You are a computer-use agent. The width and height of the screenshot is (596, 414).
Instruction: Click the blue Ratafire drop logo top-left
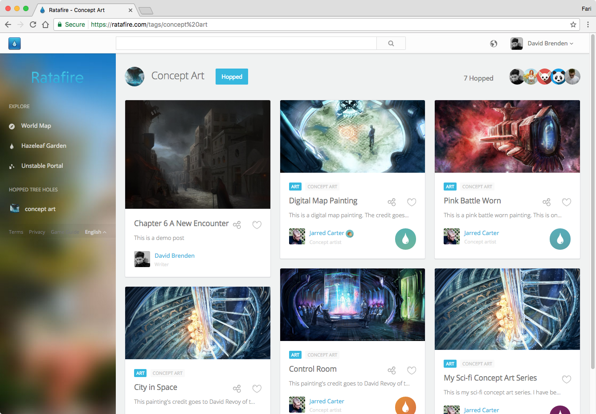[x=14, y=43]
